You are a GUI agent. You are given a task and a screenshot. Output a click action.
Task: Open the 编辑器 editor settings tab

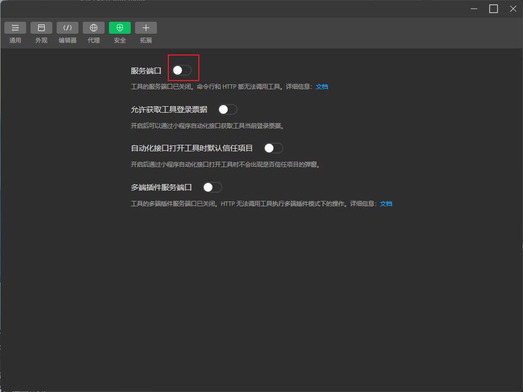pyautogui.click(x=68, y=33)
